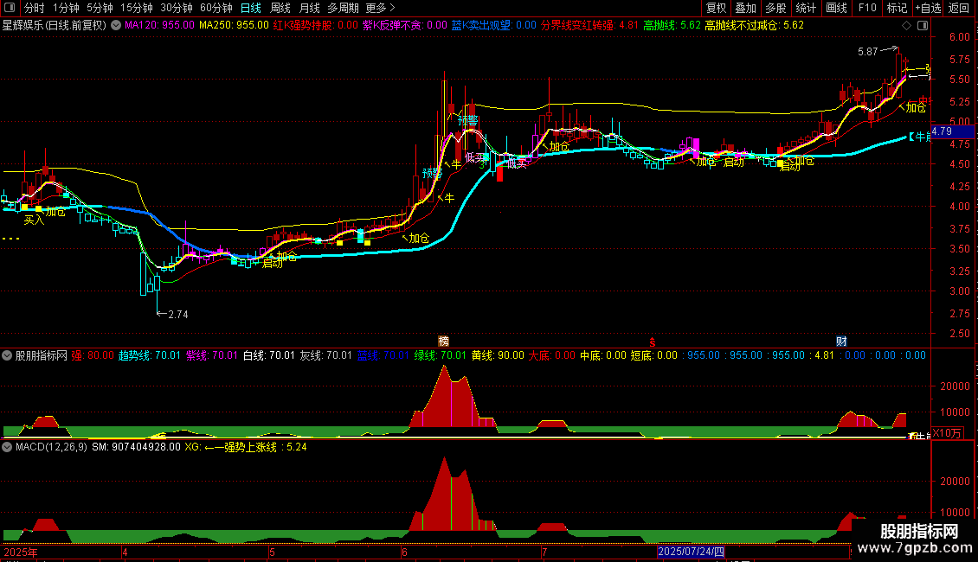
Task: Click the 统计 statistics button
Action: tap(806, 8)
